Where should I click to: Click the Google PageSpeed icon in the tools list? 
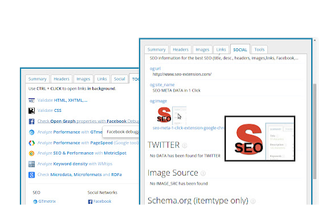tap(31, 143)
